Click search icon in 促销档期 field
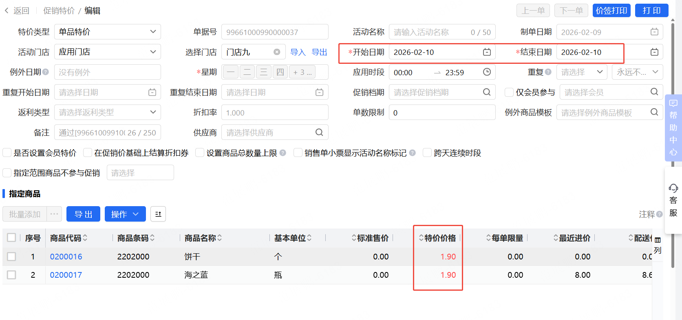The height and width of the screenshot is (320, 682). click(487, 92)
